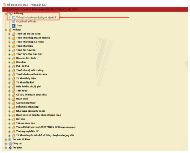The height and width of the screenshot is (153, 190).
Task: Expand the Thuế Thu Nhập Cá Nhân node
Action: coord(9,42)
